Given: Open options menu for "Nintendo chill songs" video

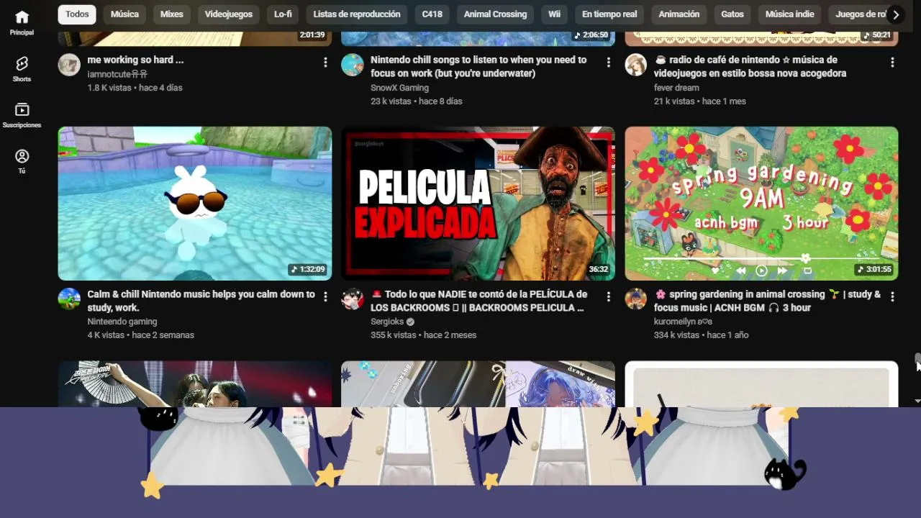Looking at the screenshot, I should pyautogui.click(x=609, y=63).
